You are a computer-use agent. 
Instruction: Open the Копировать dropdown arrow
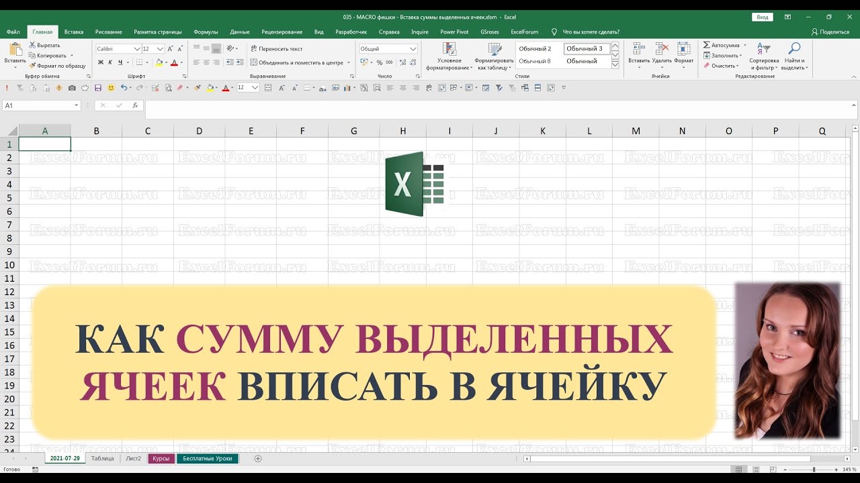pos(72,56)
